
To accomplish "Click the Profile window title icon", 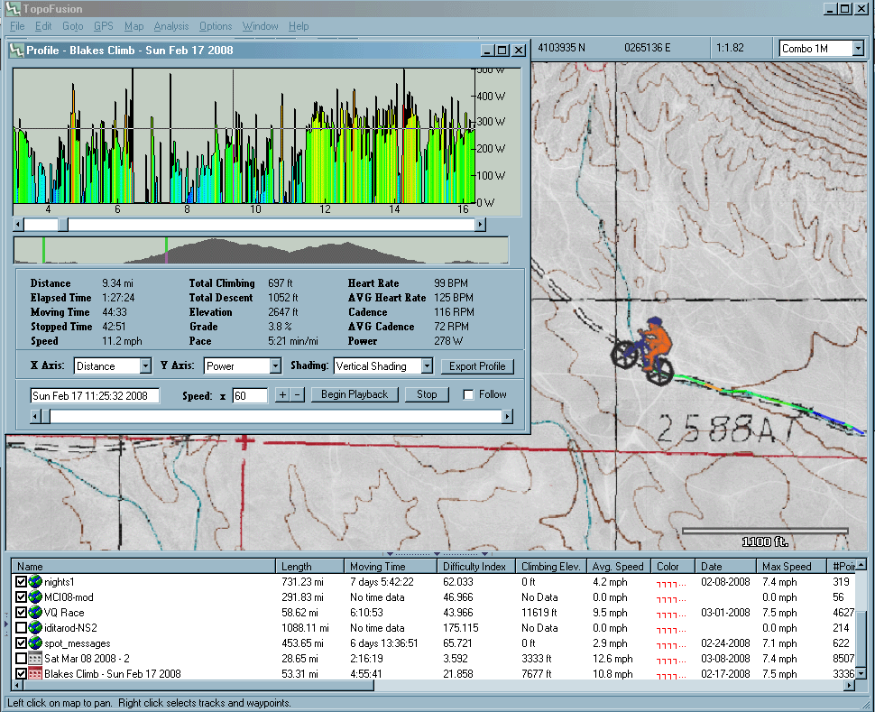I will [18, 51].
